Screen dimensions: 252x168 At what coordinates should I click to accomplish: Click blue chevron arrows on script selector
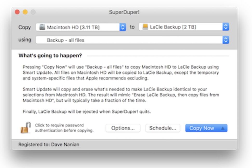tap(226, 40)
